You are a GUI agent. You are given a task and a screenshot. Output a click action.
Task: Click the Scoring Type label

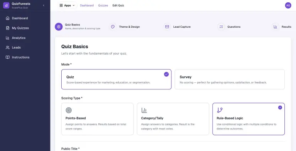[72, 98]
